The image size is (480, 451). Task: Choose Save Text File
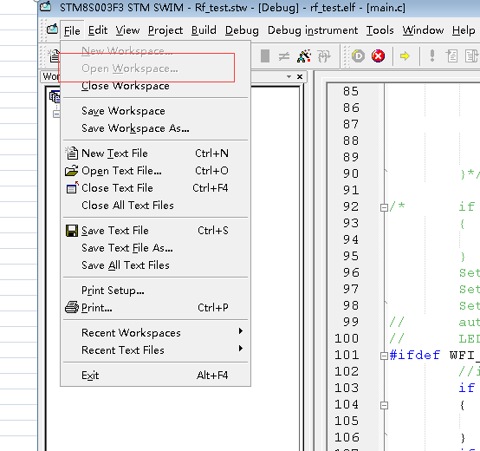pos(155,231)
